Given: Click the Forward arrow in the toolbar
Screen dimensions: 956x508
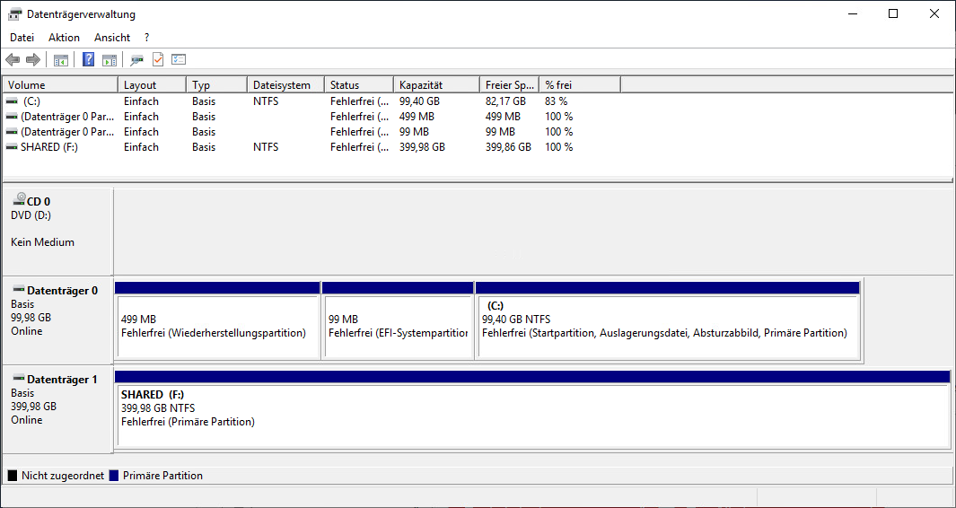Looking at the screenshot, I should (x=33, y=60).
